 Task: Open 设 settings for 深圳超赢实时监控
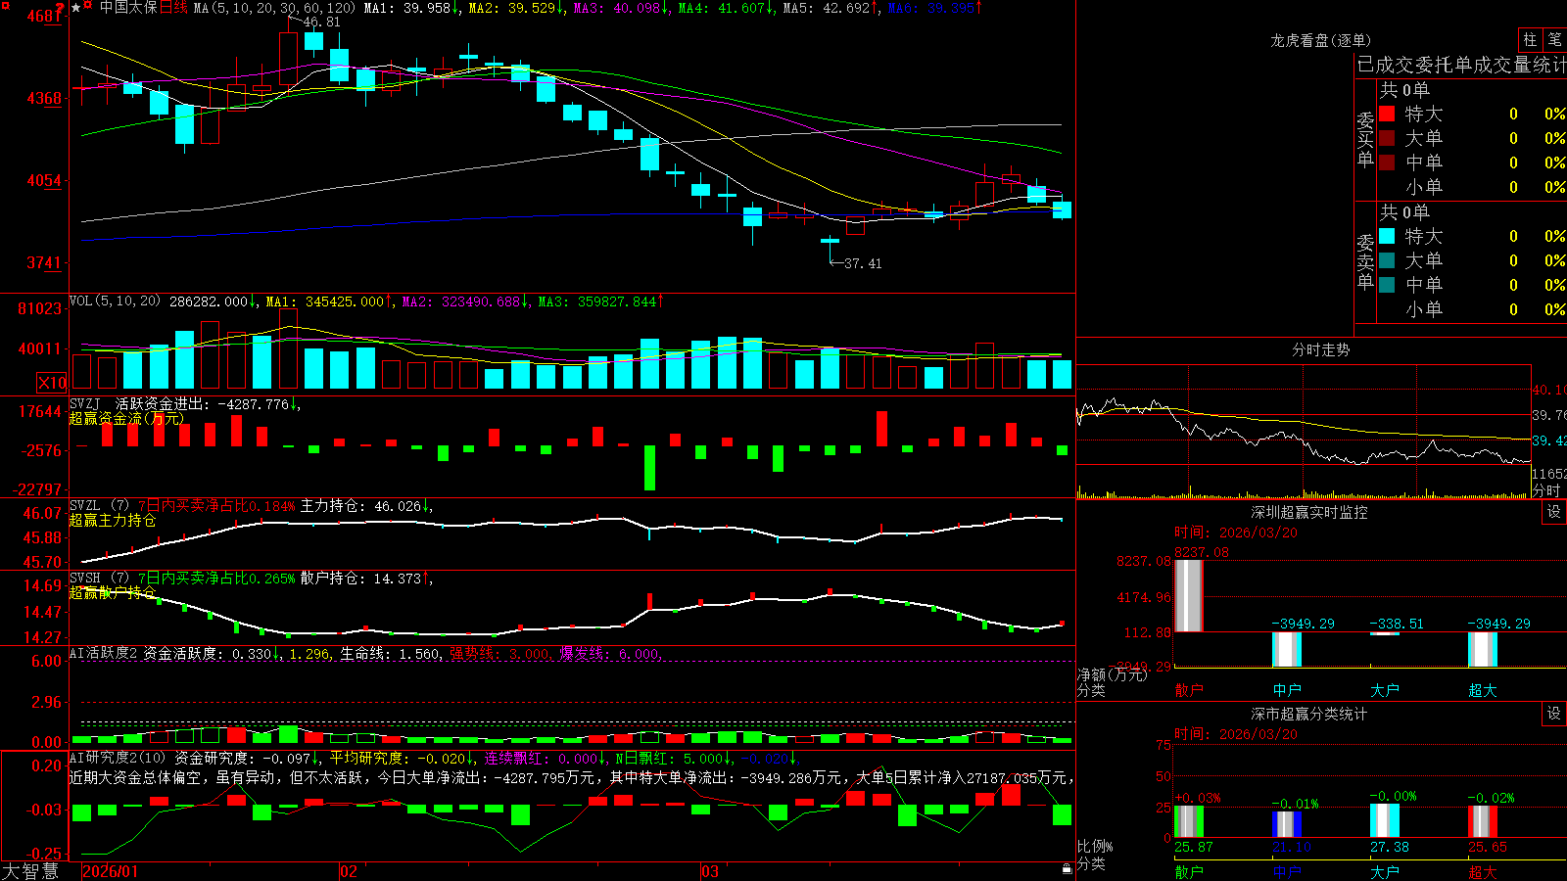[1554, 512]
